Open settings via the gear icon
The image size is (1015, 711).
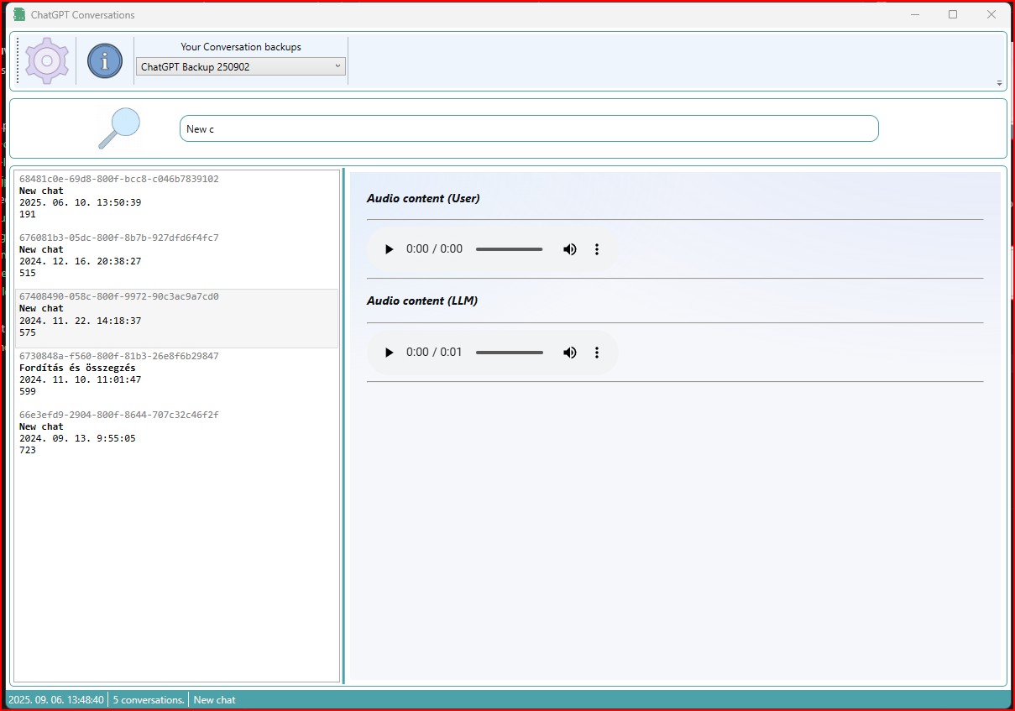click(47, 60)
